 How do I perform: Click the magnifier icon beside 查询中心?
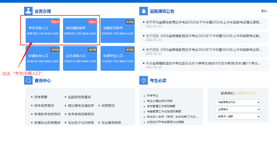(28, 80)
